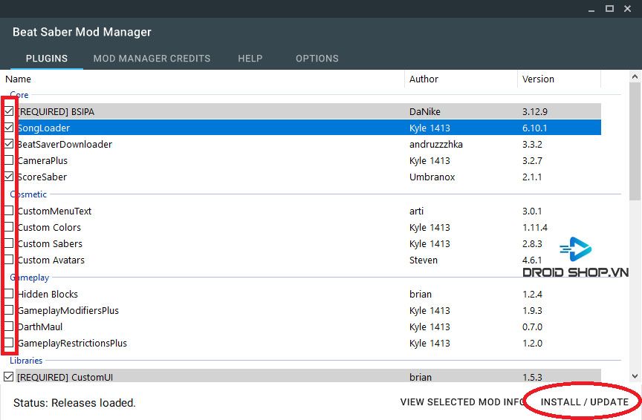Screen dimensions: 642x420
Task: Uncheck the SongLoader plugin checkbox
Action: pos(9,128)
